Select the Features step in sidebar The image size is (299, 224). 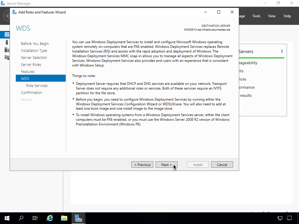coord(28,72)
